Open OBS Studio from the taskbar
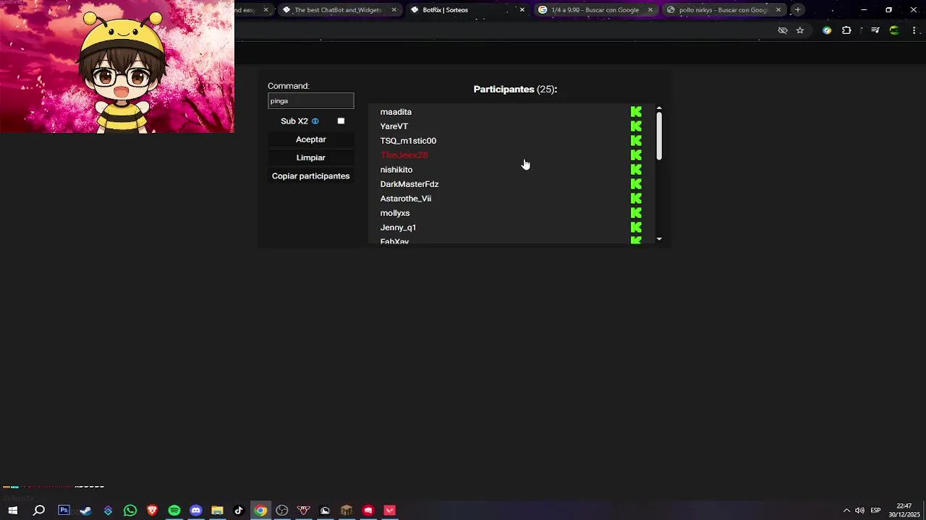 point(282,511)
